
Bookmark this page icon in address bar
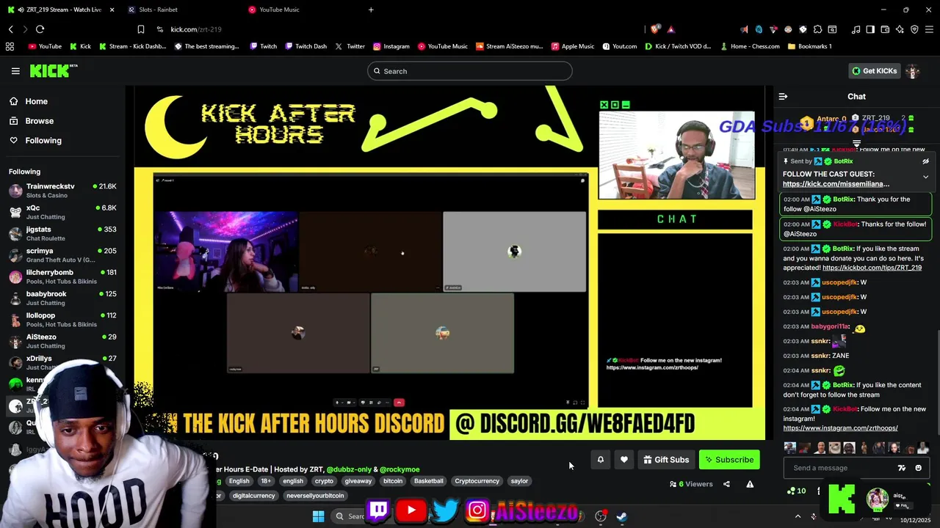140,29
